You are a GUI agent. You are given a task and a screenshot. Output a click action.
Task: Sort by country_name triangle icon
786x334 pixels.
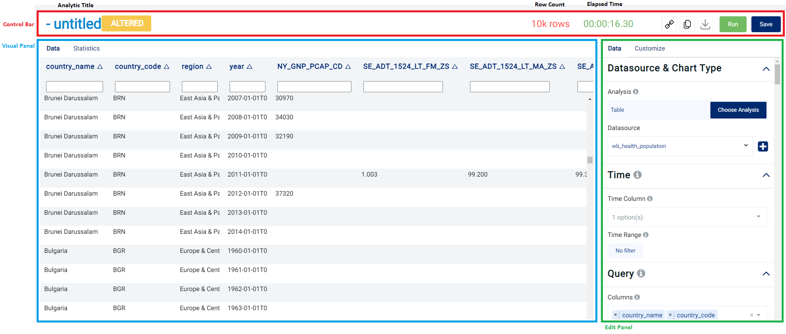[x=100, y=66]
